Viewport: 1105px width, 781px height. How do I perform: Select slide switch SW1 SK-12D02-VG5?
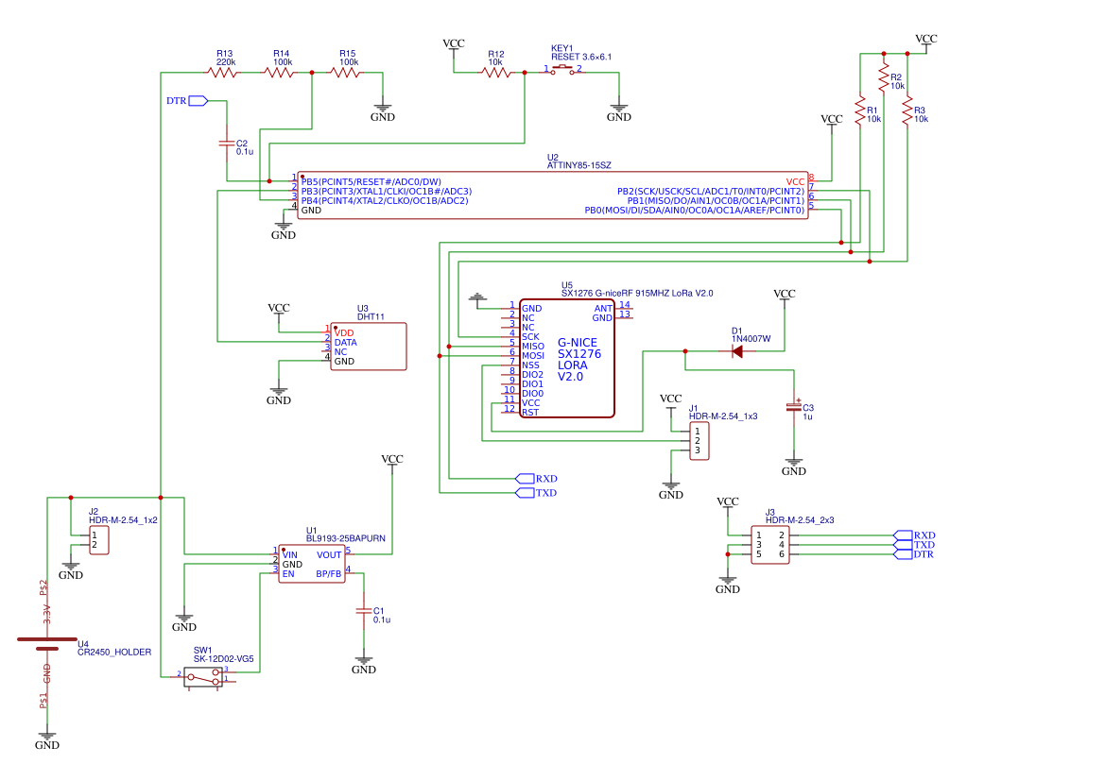click(203, 677)
